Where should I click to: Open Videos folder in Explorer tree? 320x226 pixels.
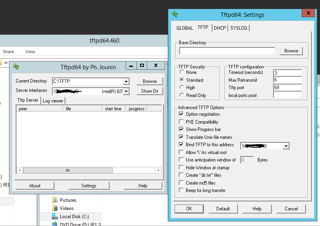pyautogui.click(x=63, y=208)
